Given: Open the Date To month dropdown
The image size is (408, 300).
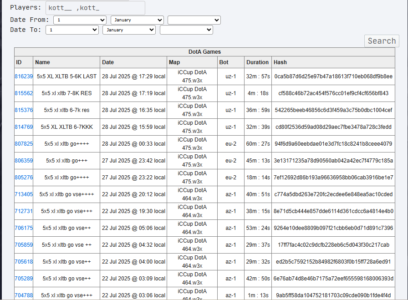Looking at the screenshot, I should click(x=129, y=30).
